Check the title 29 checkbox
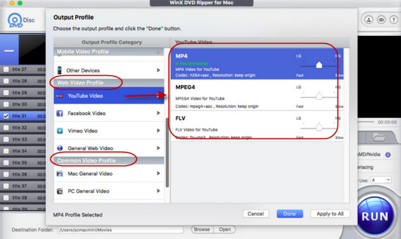The height and width of the screenshot is (239, 401). pos(6,93)
